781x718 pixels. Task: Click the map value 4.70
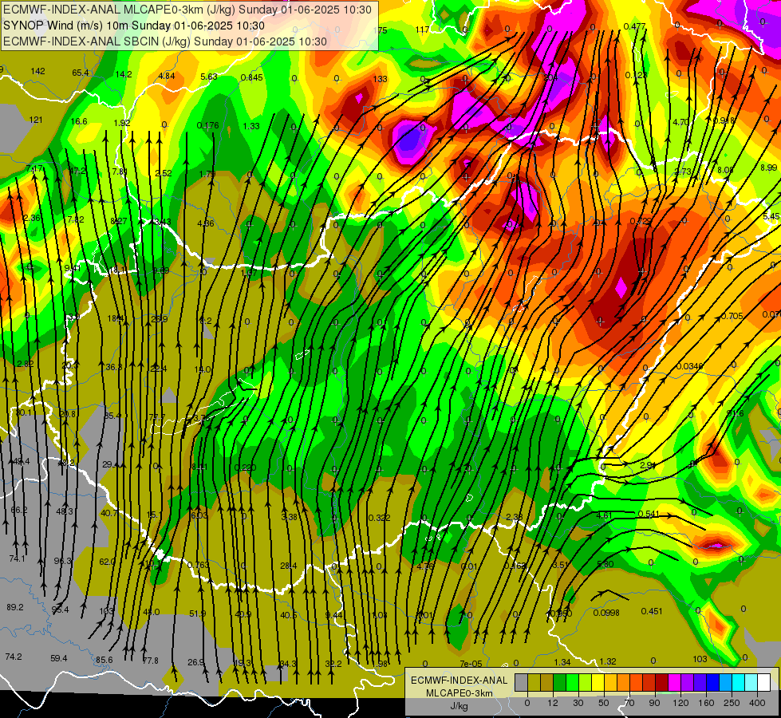(680, 122)
